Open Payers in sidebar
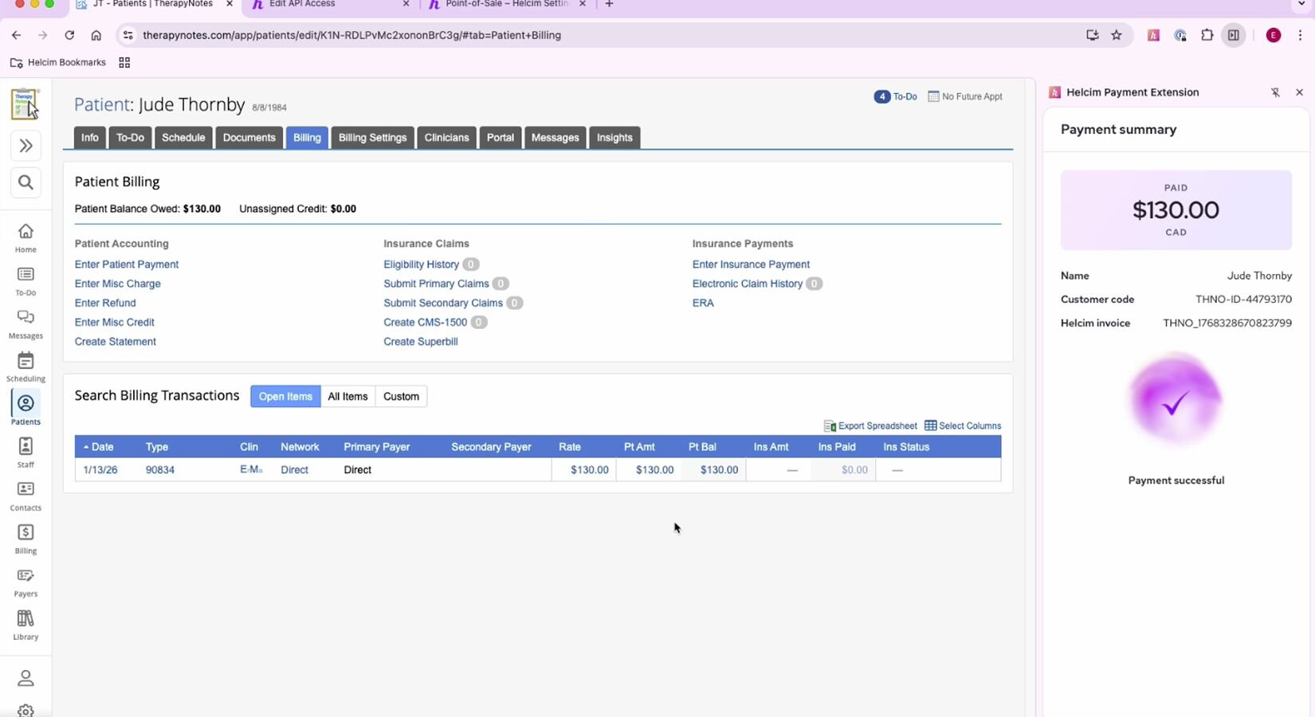This screenshot has width=1315, height=717. (26, 582)
